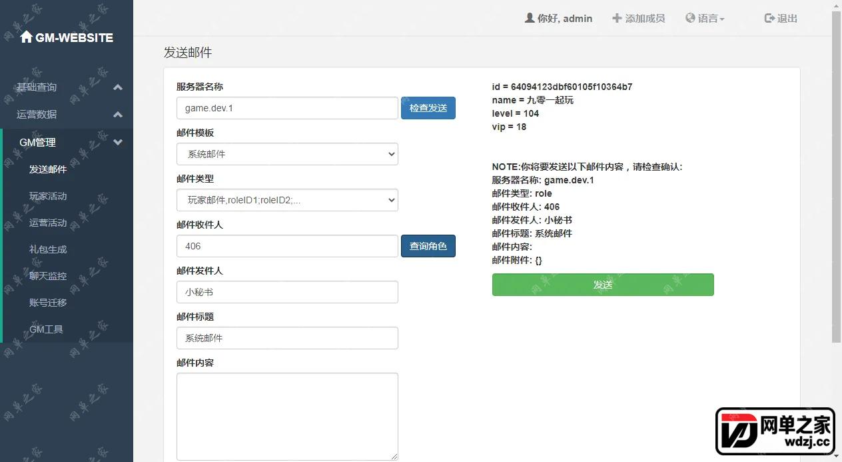Viewport: 842px width, 462px height.
Task: Click the level = 104 line
Action: pos(516,113)
